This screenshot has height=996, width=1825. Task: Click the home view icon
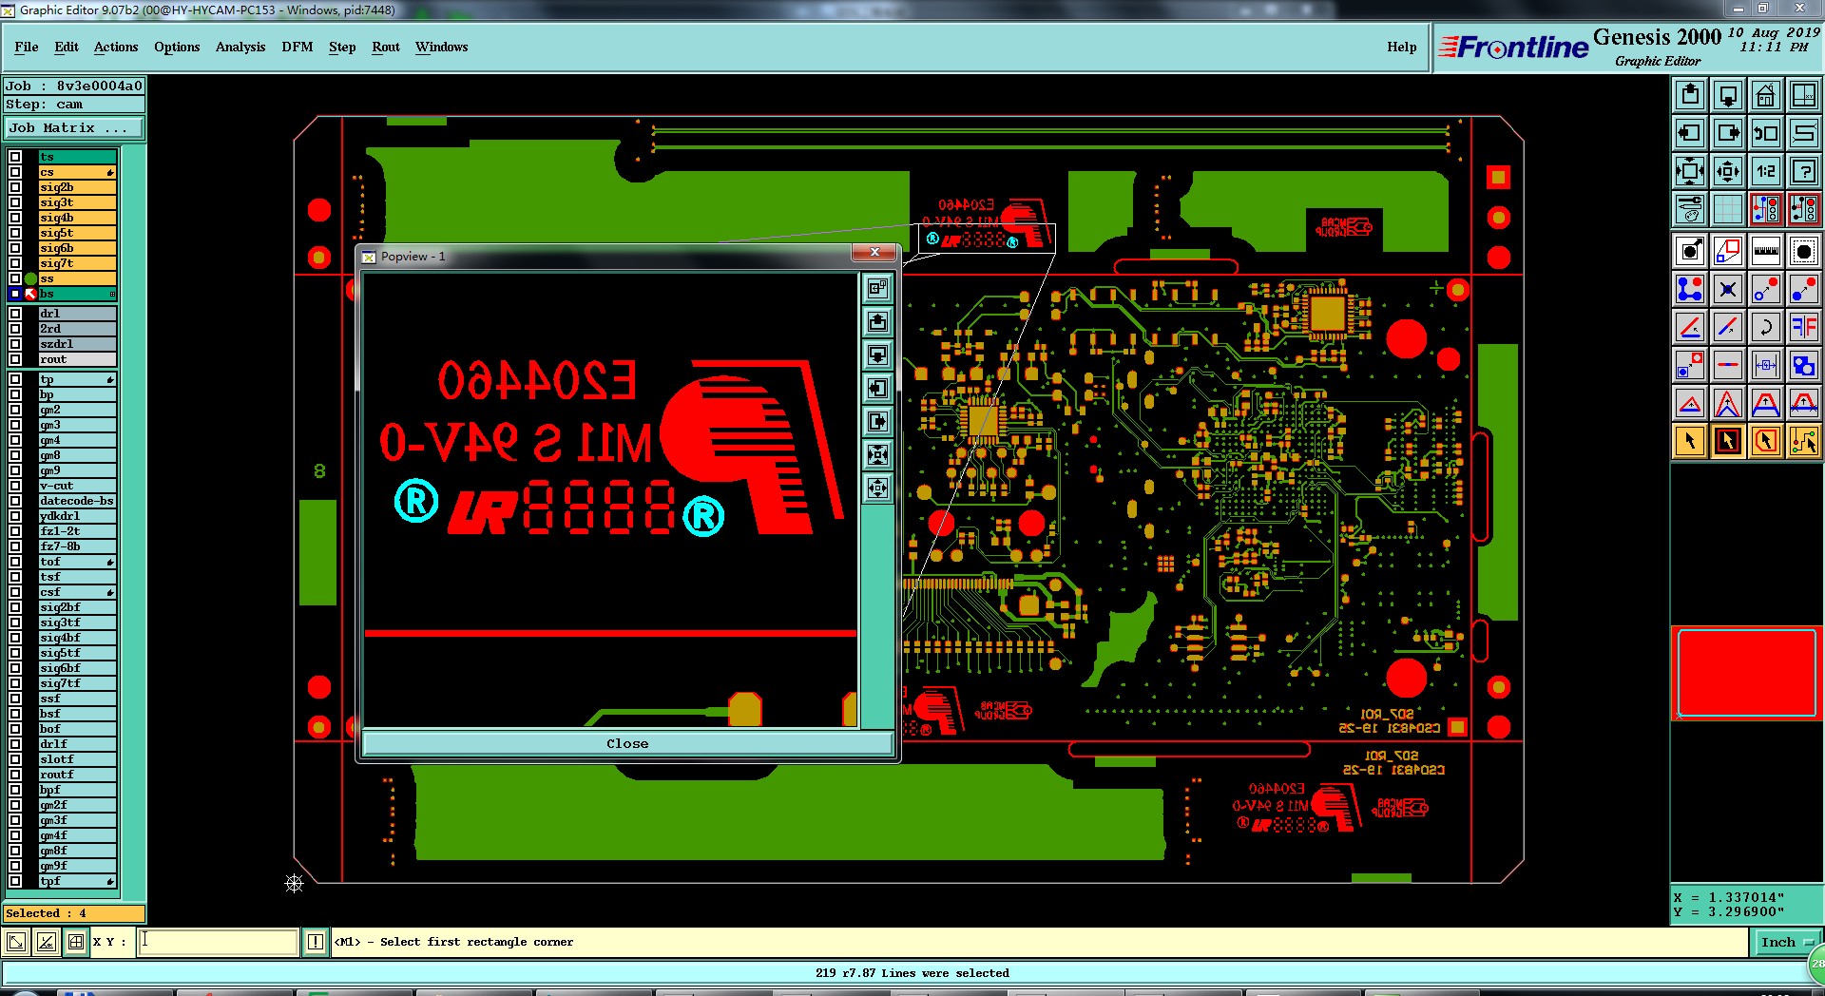tap(1766, 95)
